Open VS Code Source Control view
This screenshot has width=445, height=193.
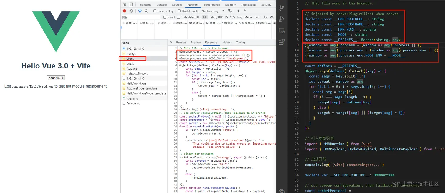[x=282, y=8]
